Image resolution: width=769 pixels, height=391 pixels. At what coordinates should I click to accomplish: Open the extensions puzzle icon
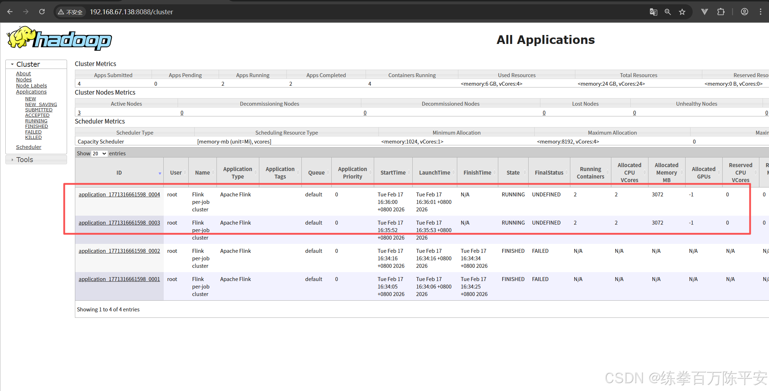(x=721, y=12)
